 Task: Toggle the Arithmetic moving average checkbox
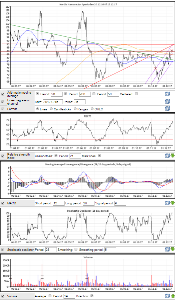[x=3, y=94]
